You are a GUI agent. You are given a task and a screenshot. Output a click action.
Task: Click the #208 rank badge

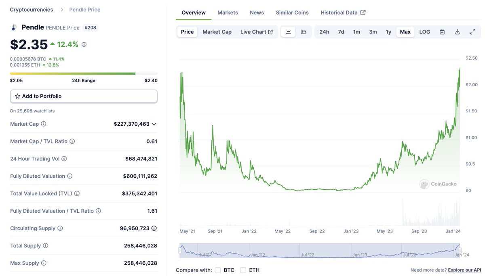(91, 28)
